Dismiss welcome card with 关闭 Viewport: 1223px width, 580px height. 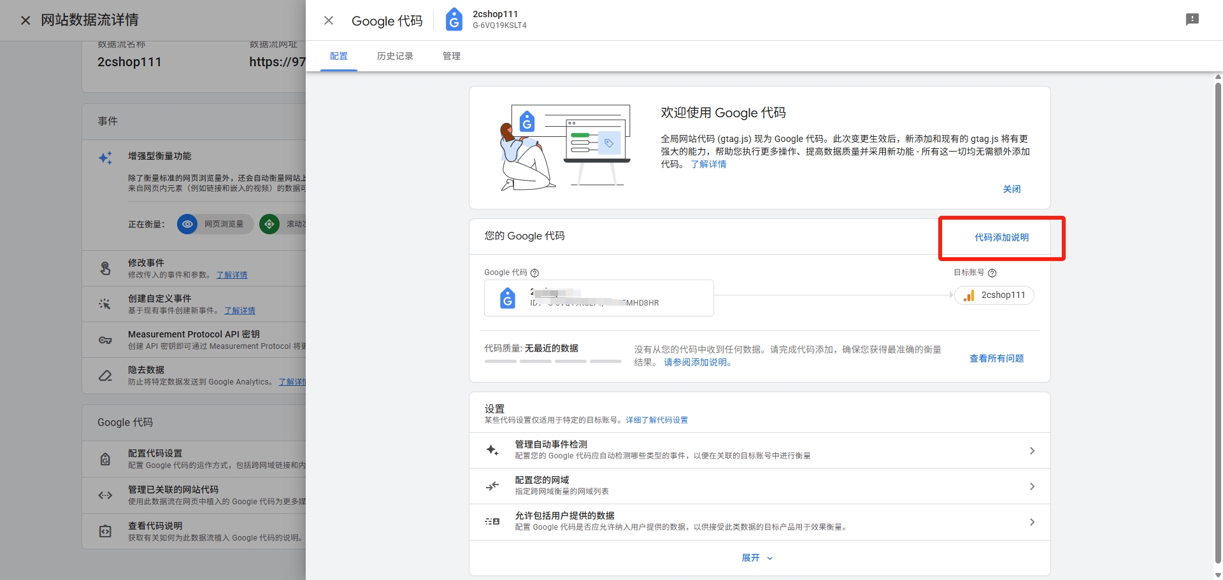pyautogui.click(x=1012, y=189)
